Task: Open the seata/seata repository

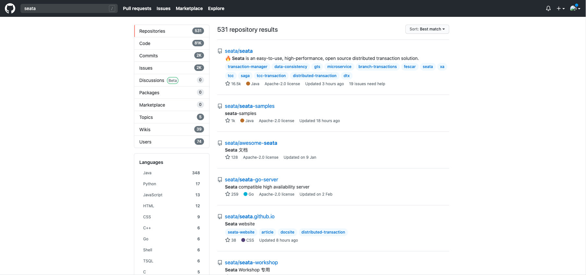Action: 239,51
